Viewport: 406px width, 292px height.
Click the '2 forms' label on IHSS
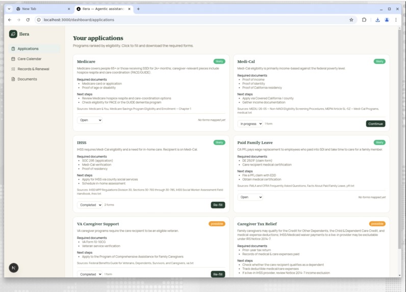click(109, 205)
